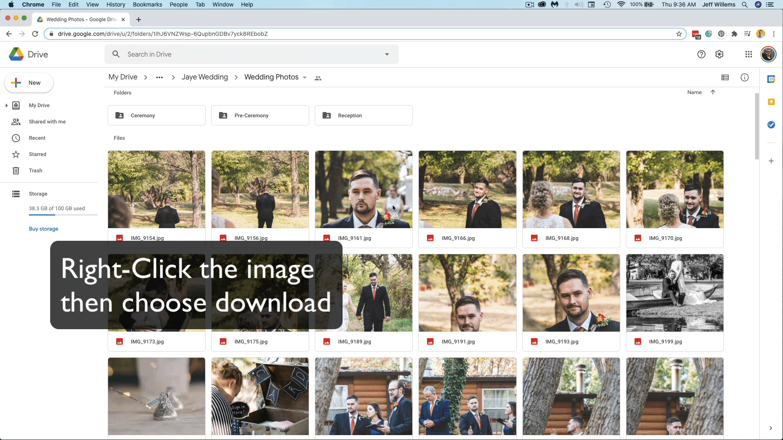The image size is (783, 440).
Task: Expand My Drive tree in sidebar
Action: pos(7,106)
